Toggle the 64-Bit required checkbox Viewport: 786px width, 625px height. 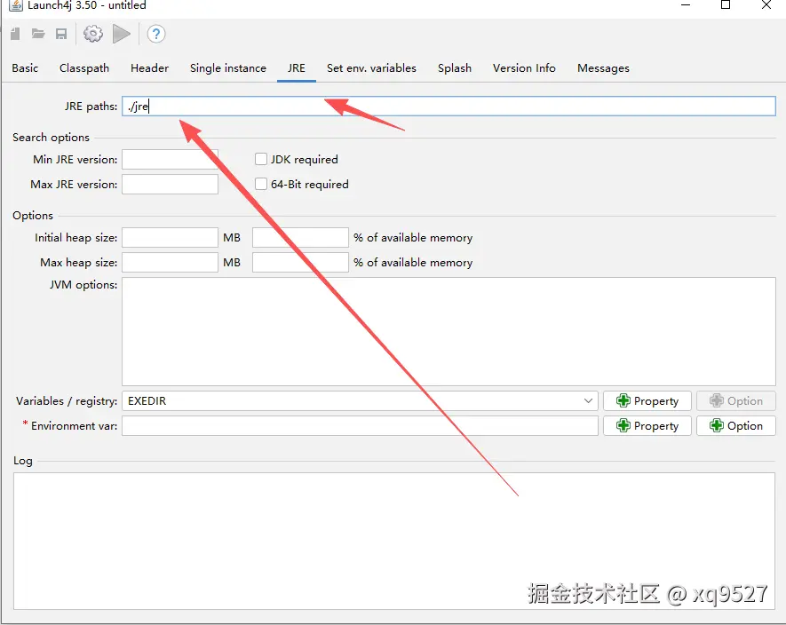(260, 184)
